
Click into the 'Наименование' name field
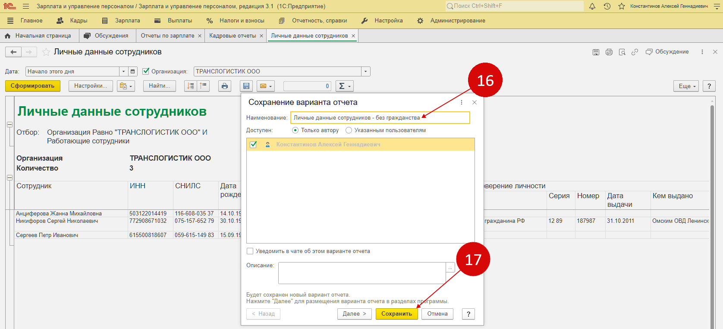[x=380, y=118]
